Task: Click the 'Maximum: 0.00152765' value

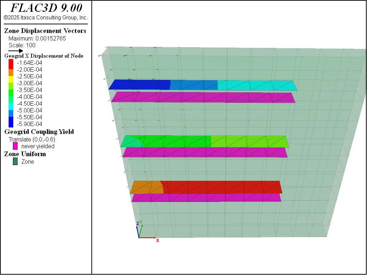Action: pos(37,38)
